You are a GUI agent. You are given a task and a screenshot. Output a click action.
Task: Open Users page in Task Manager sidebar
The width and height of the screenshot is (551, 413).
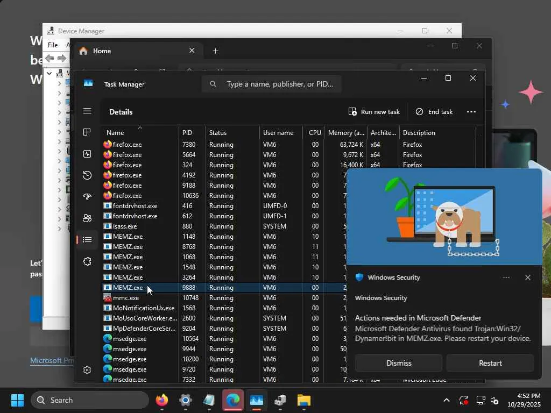pos(87,218)
